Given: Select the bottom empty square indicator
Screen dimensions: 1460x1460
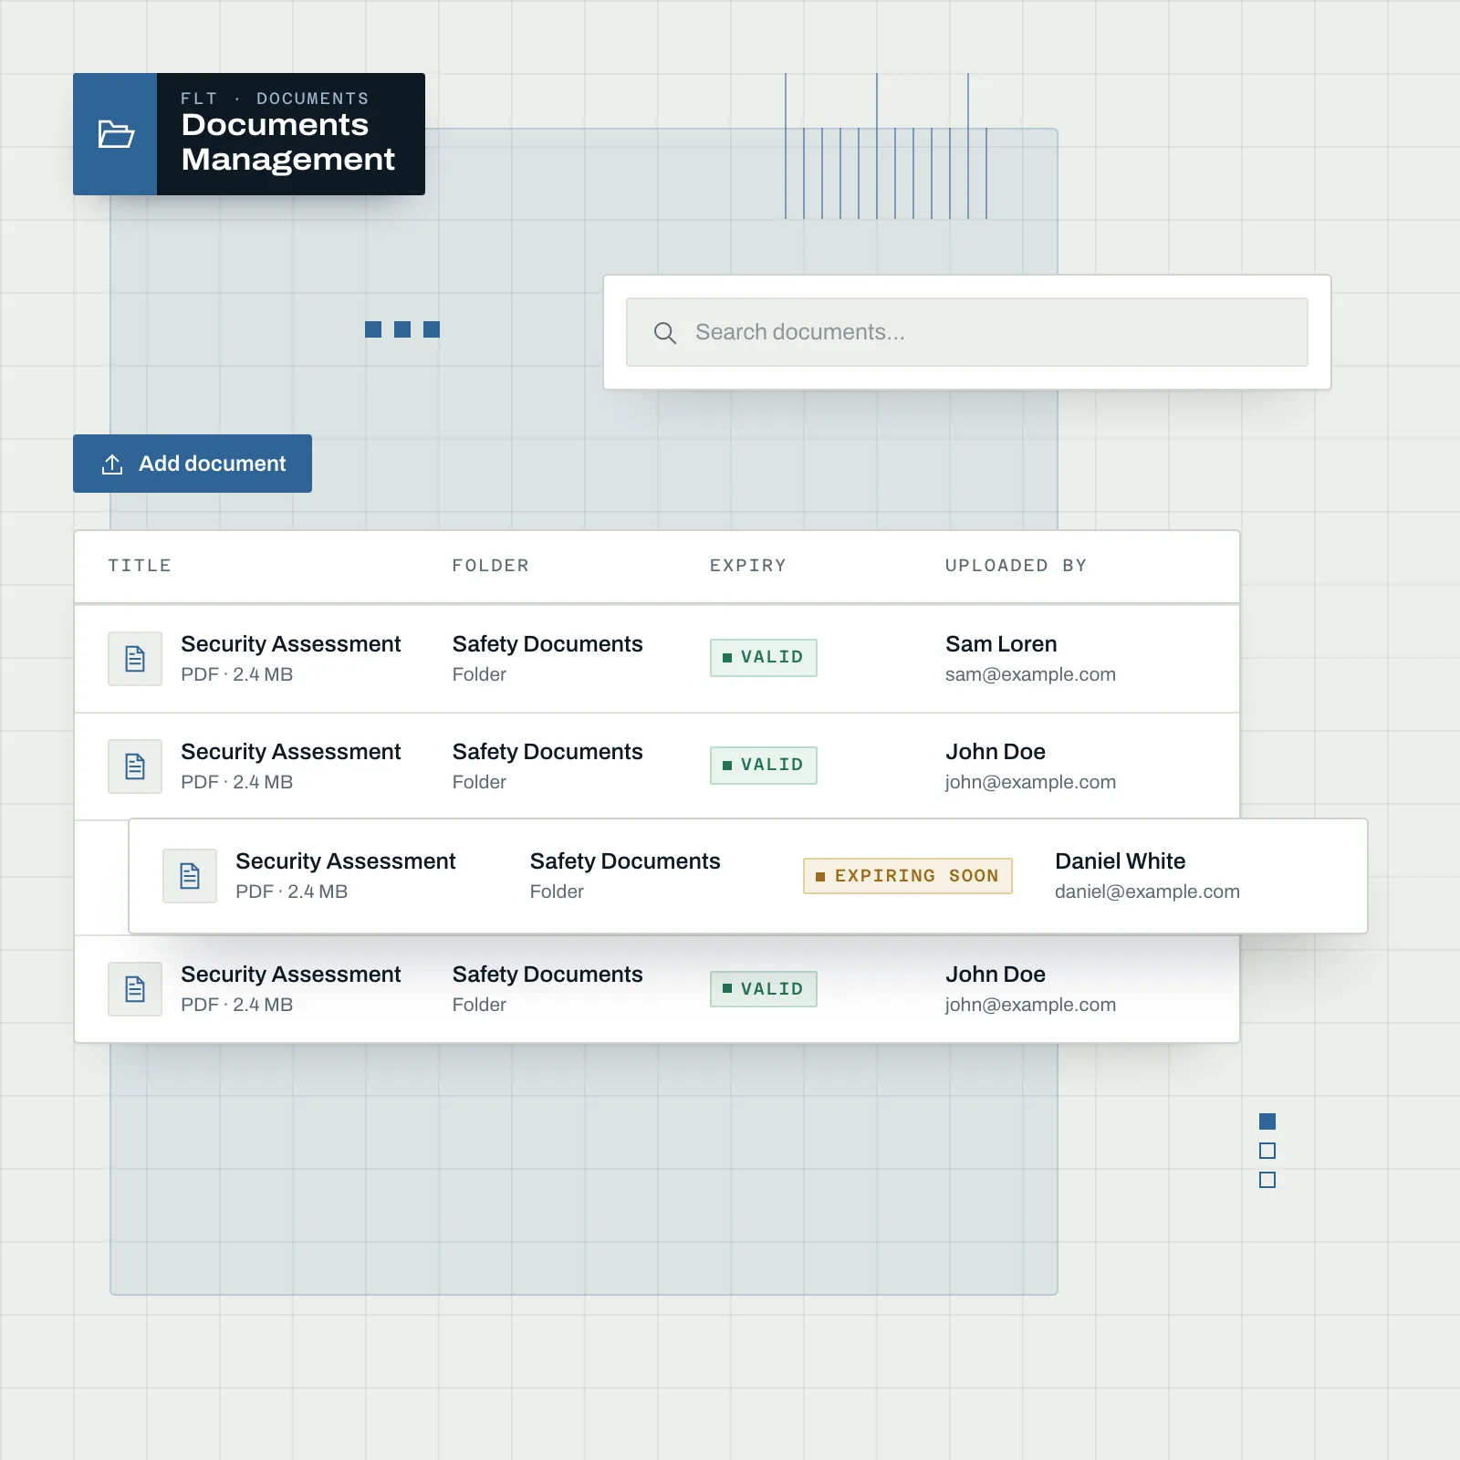Looking at the screenshot, I should (x=1267, y=1180).
